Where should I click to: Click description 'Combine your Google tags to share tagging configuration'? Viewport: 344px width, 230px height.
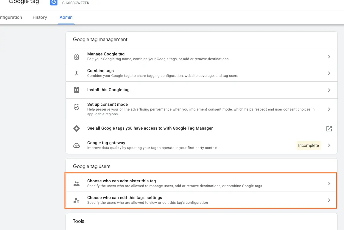click(x=163, y=76)
